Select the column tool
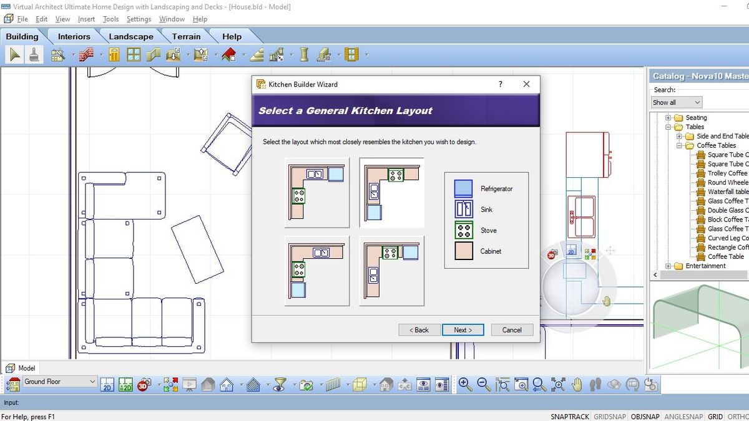 point(303,54)
